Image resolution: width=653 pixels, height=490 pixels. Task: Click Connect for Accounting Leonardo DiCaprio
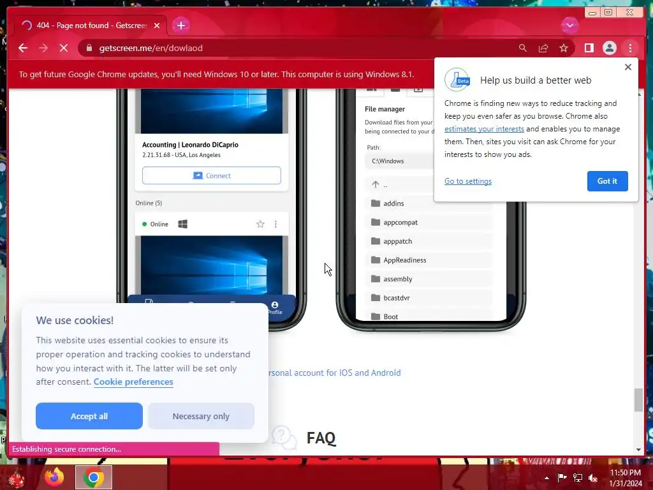(x=212, y=175)
